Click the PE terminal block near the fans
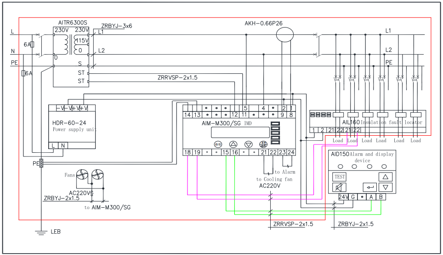The height and width of the screenshot is (255, 443). pos(41,163)
